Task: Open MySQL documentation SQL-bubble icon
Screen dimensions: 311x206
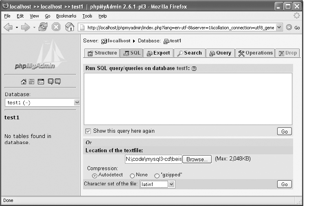Action: [58, 81]
